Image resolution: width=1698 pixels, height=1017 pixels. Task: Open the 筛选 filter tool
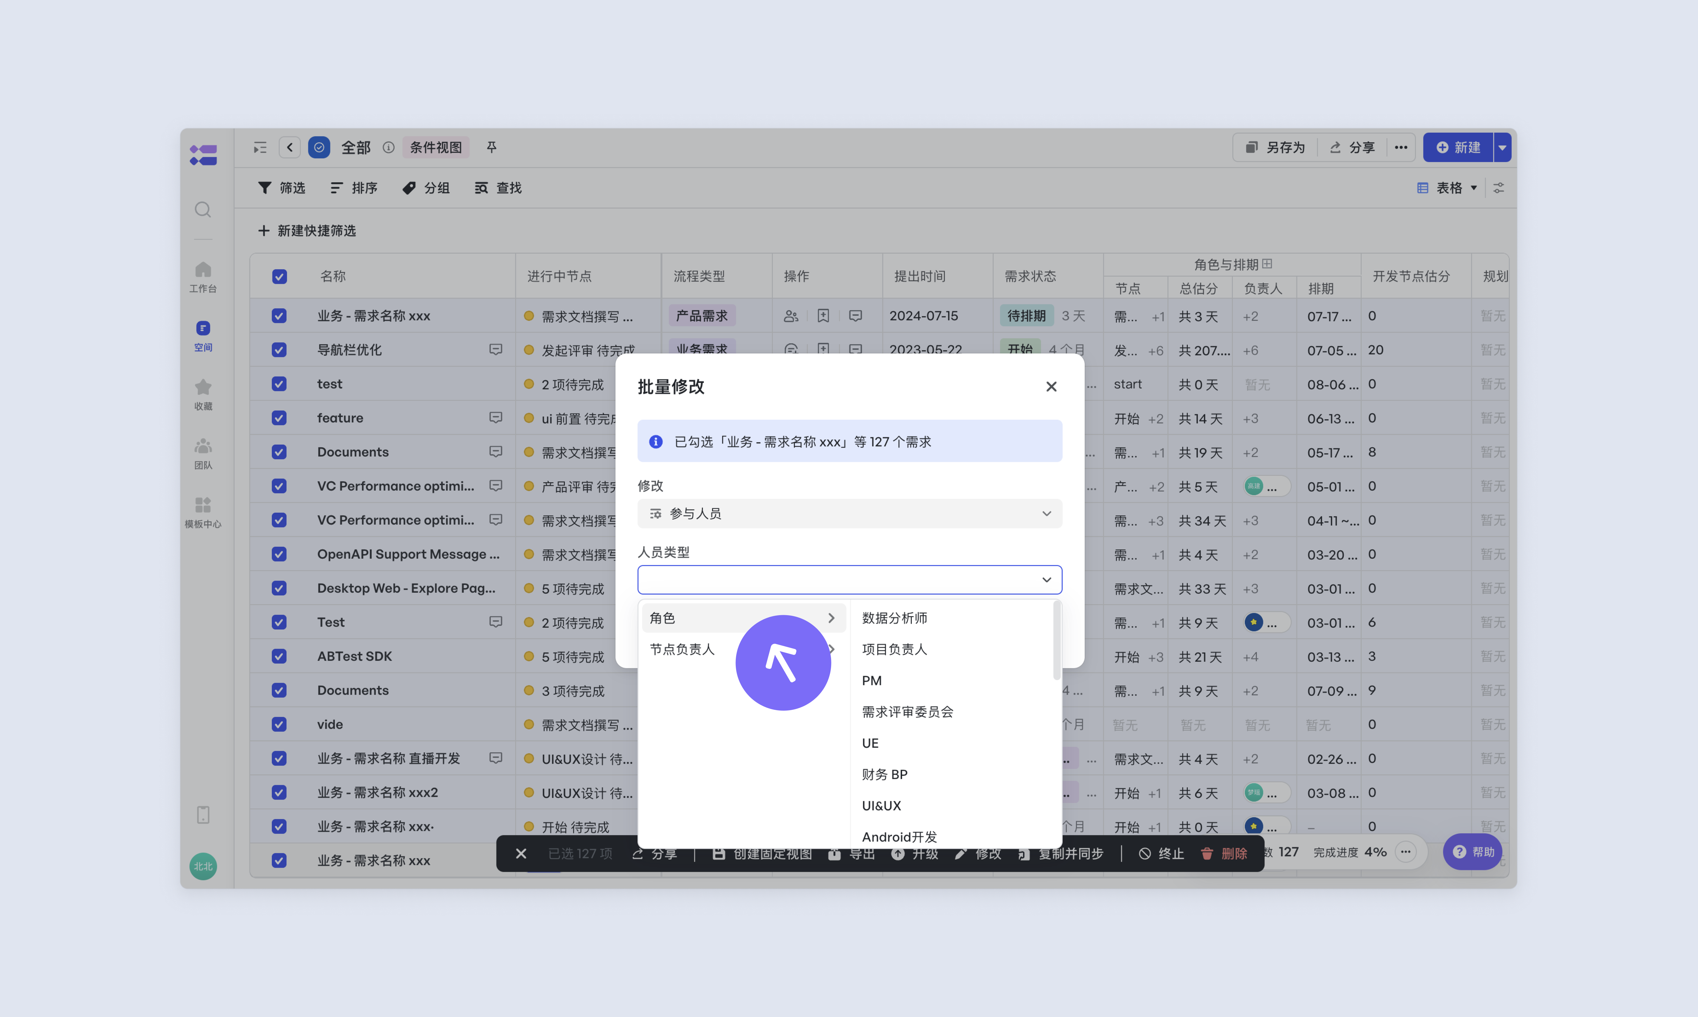click(x=282, y=188)
